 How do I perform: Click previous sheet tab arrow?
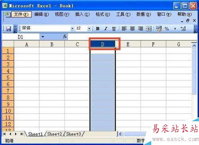tap(10, 134)
